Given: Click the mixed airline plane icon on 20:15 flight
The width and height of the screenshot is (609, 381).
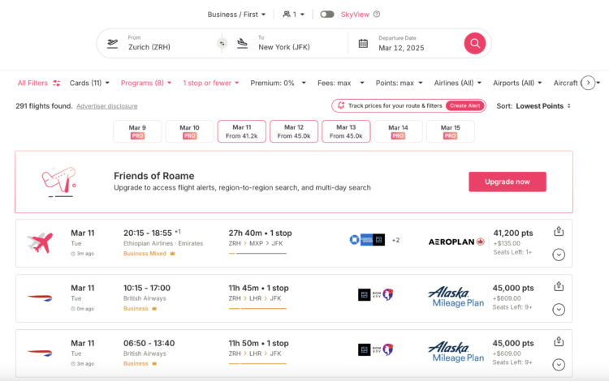Looking at the screenshot, I should point(40,243).
